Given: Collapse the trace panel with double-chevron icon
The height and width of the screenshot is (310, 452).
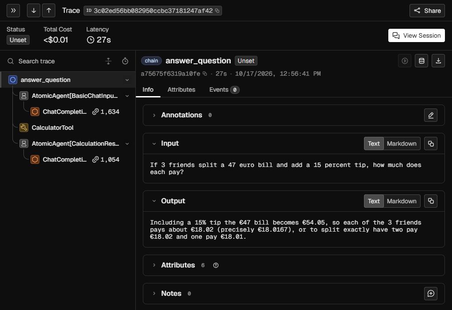Looking at the screenshot, I should (x=13, y=11).
